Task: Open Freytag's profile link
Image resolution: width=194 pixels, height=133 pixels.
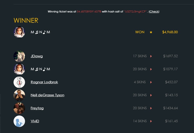Action: click(x=37, y=108)
